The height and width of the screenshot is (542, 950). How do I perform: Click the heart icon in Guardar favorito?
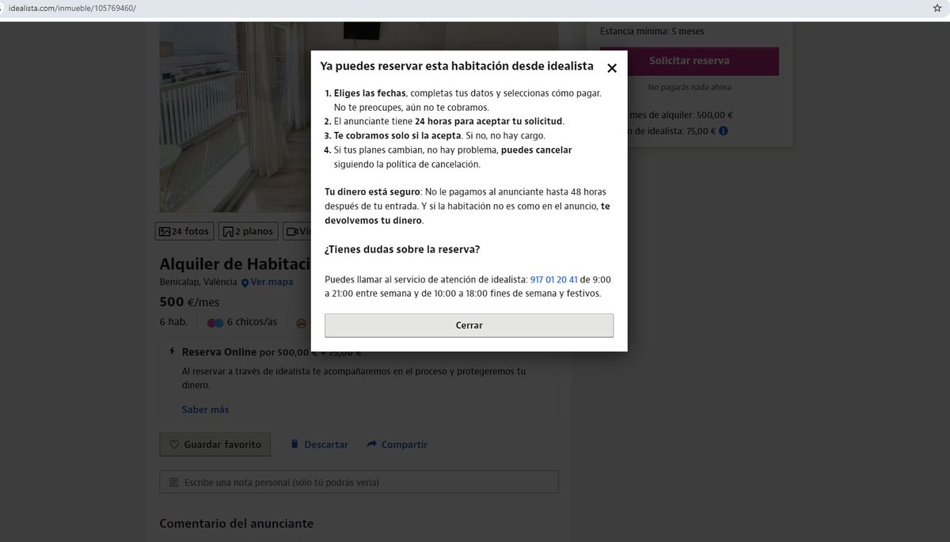tap(174, 445)
